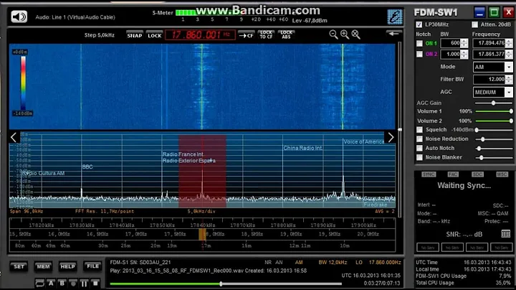Enable the Atten. 20dB checkbox
Screen dimensions: 516x290
(475, 24)
